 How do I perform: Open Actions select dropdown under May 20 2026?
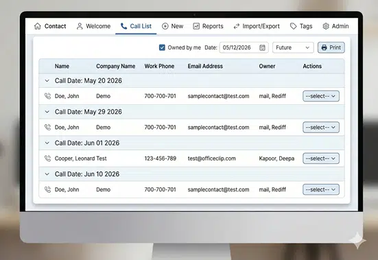(x=321, y=96)
